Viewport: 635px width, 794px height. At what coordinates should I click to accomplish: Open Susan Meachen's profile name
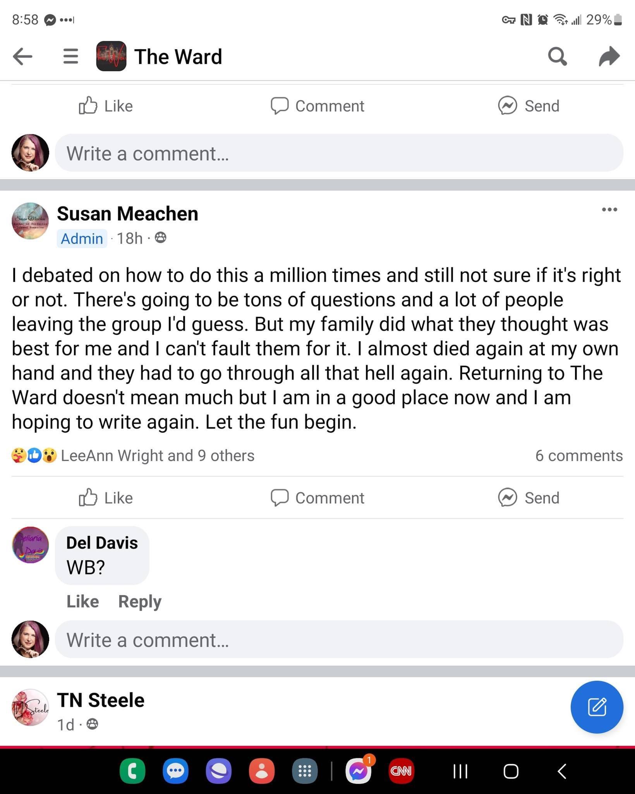point(127,214)
